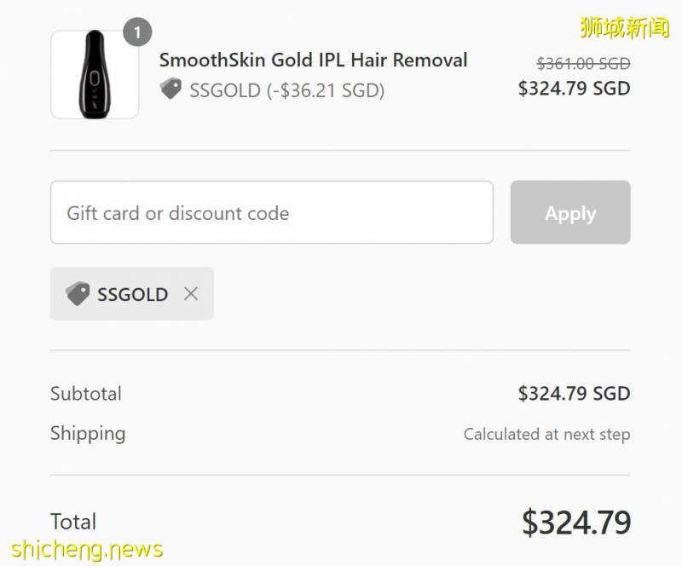Click the SmoothSkin product thumbnail image
The image size is (682, 566).
95,75
